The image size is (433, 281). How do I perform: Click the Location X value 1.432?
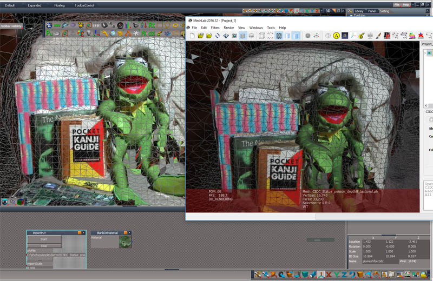367,242
